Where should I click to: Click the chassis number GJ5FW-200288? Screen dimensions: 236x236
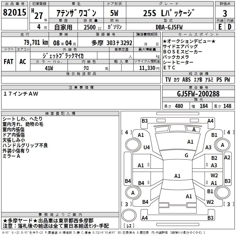point(198,94)
